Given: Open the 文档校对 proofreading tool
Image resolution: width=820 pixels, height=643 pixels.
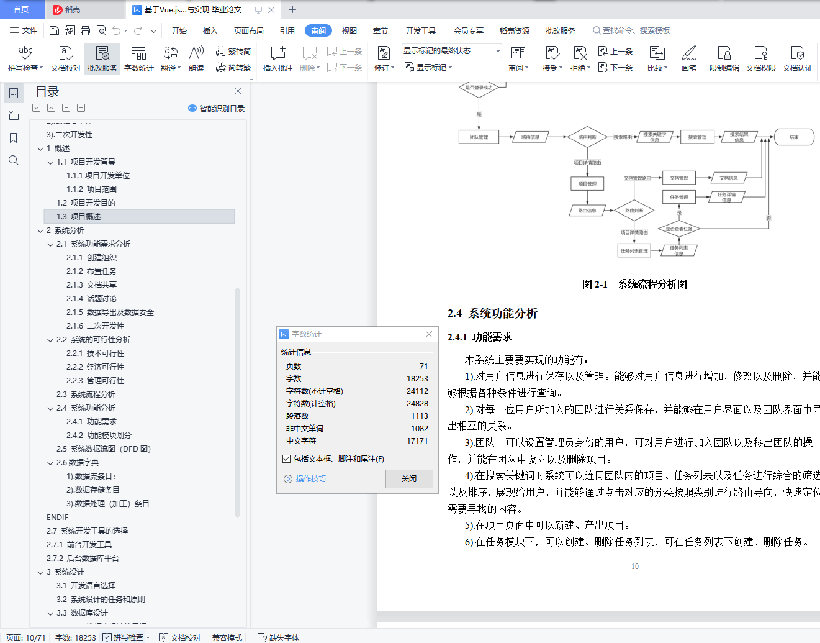Looking at the screenshot, I should click(66, 59).
